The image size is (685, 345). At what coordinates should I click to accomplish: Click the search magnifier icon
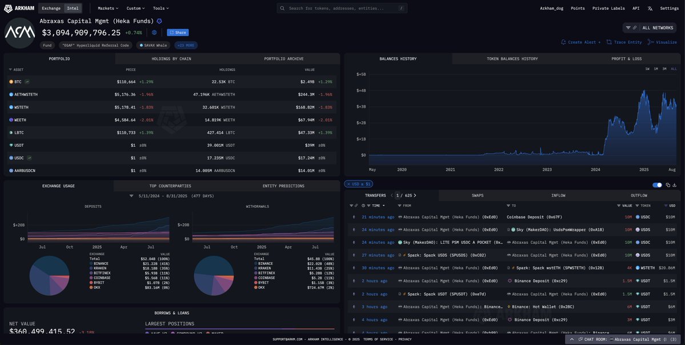283,9
